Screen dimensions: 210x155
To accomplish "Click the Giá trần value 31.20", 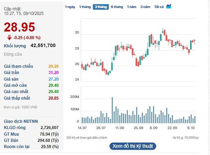I will coord(53,72).
